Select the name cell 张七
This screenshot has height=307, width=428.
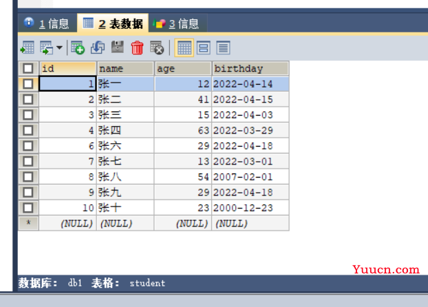pos(125,162)
